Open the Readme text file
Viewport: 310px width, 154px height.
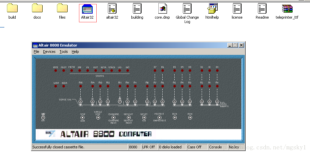click(x=262, y=9)
